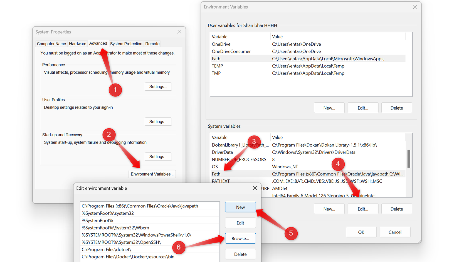The height and width of the screenshot is (262, 459).
Task: Create a new system variable
Action: 329,209
